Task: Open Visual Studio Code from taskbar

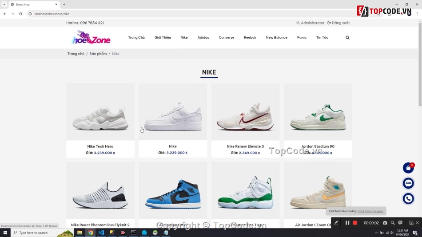Action: (101, 233)
